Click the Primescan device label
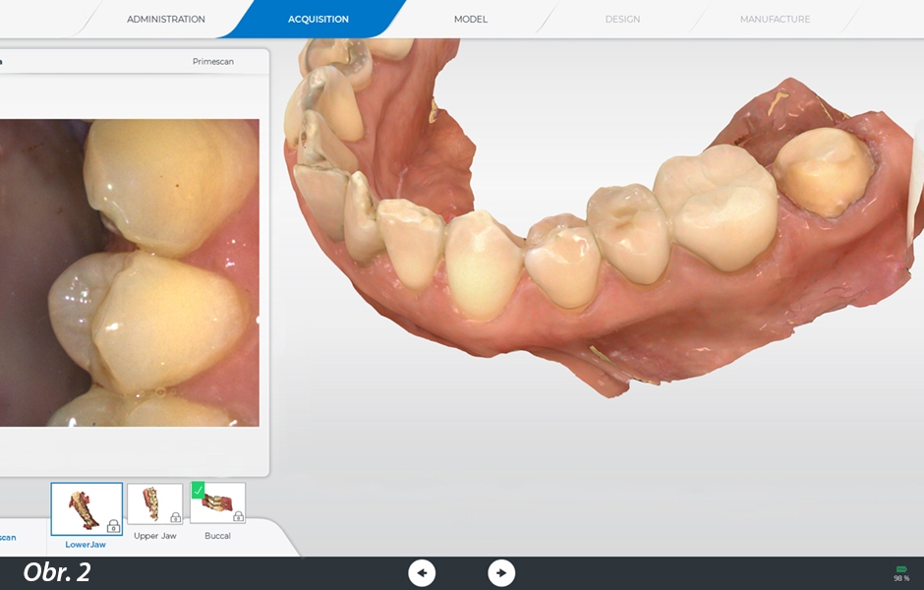The image size is (924, 590). click(x=212, y=61)
